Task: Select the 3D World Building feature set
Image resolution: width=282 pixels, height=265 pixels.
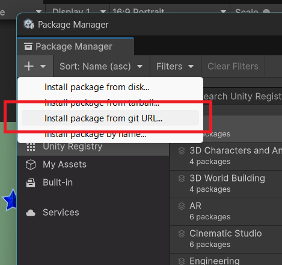Action: (x=226, y=184)
